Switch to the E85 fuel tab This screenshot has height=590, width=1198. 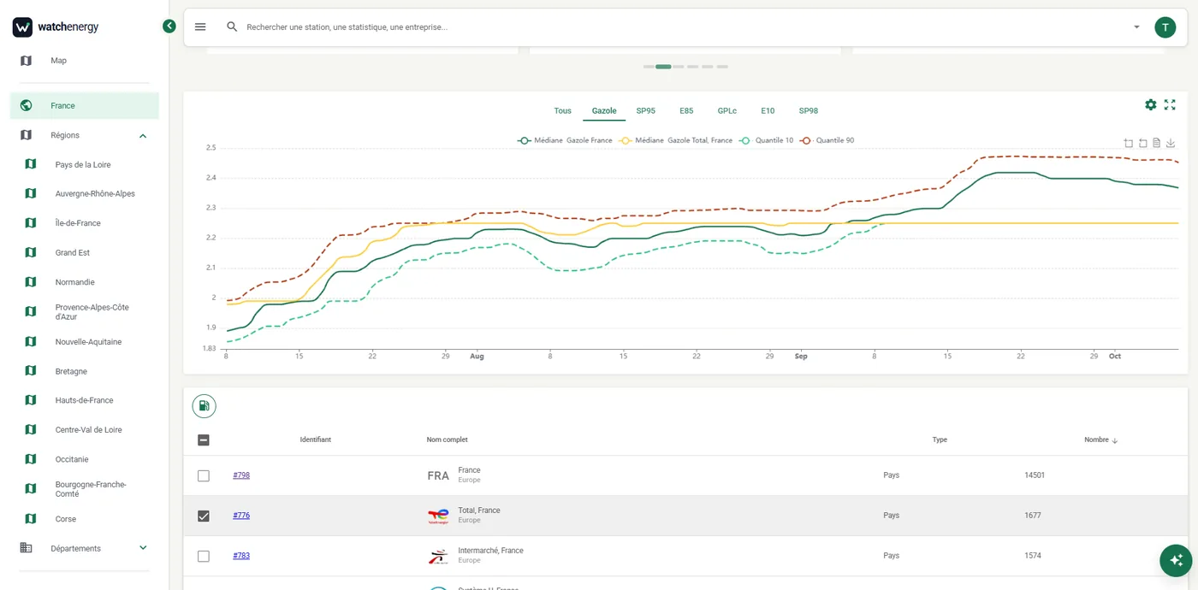click(x=686, y=111)
